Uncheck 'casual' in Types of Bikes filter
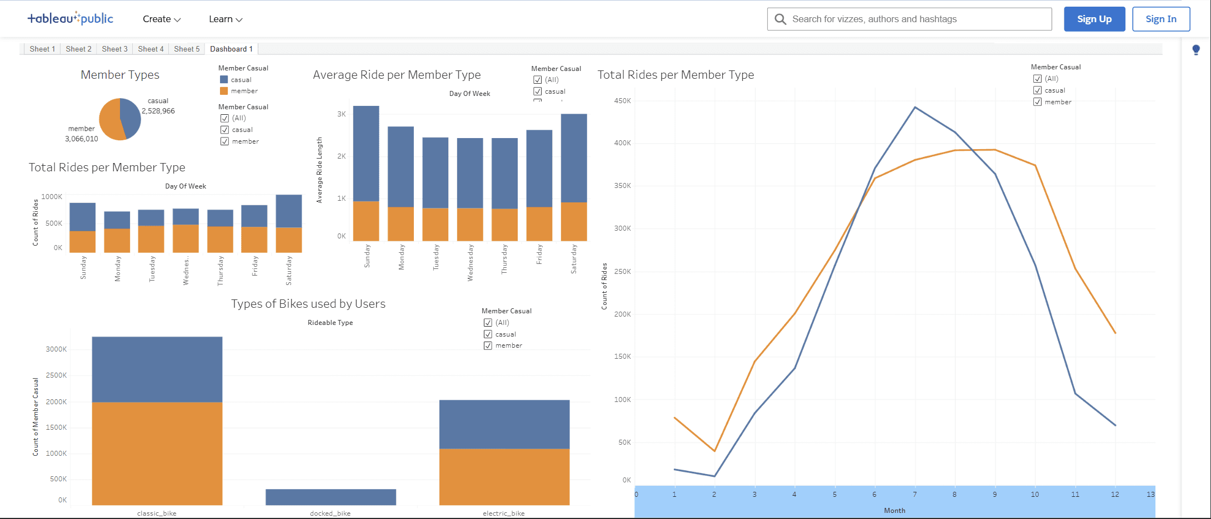This screenshot has height=519, width=1211. click(488, 334)
